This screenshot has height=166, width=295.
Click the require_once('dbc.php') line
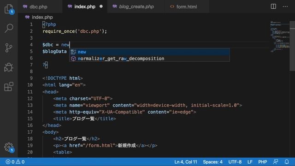pyautogui.click(x=75, y=31)
